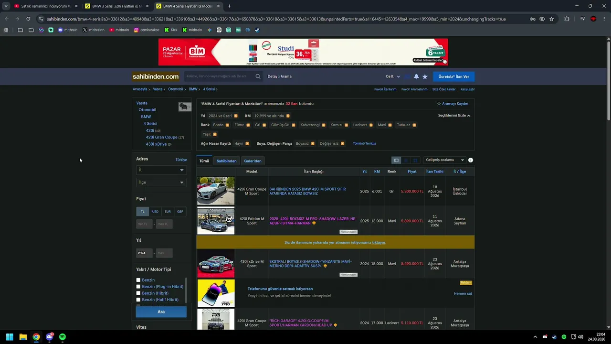
Task: Check the Benzin (Hafif Hibrit) checkbox
Action: point(138,300)
